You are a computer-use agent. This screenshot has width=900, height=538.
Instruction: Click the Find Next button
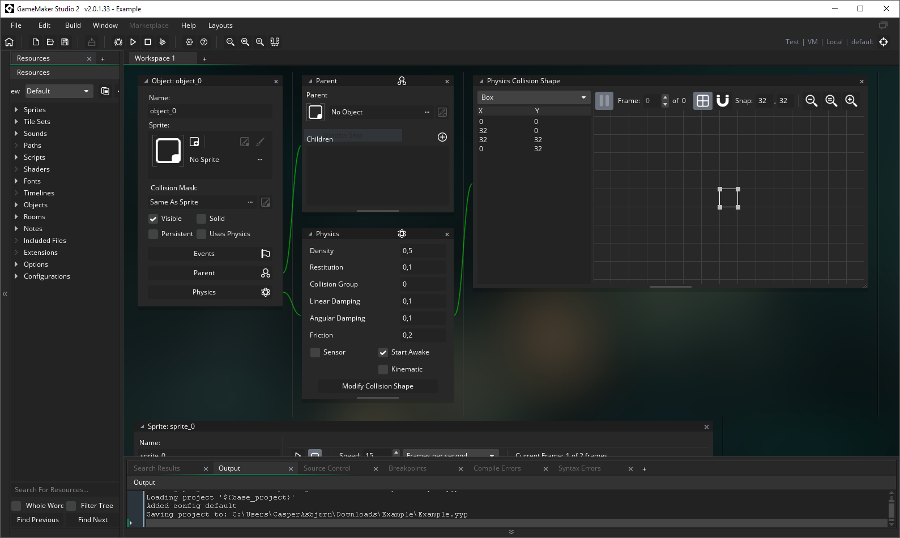[93, 520]
